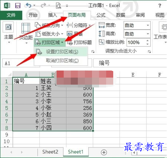Select row 9 header
Image resolution: width=167 pixels, height=158 pixels.
[x=6, y=134]
